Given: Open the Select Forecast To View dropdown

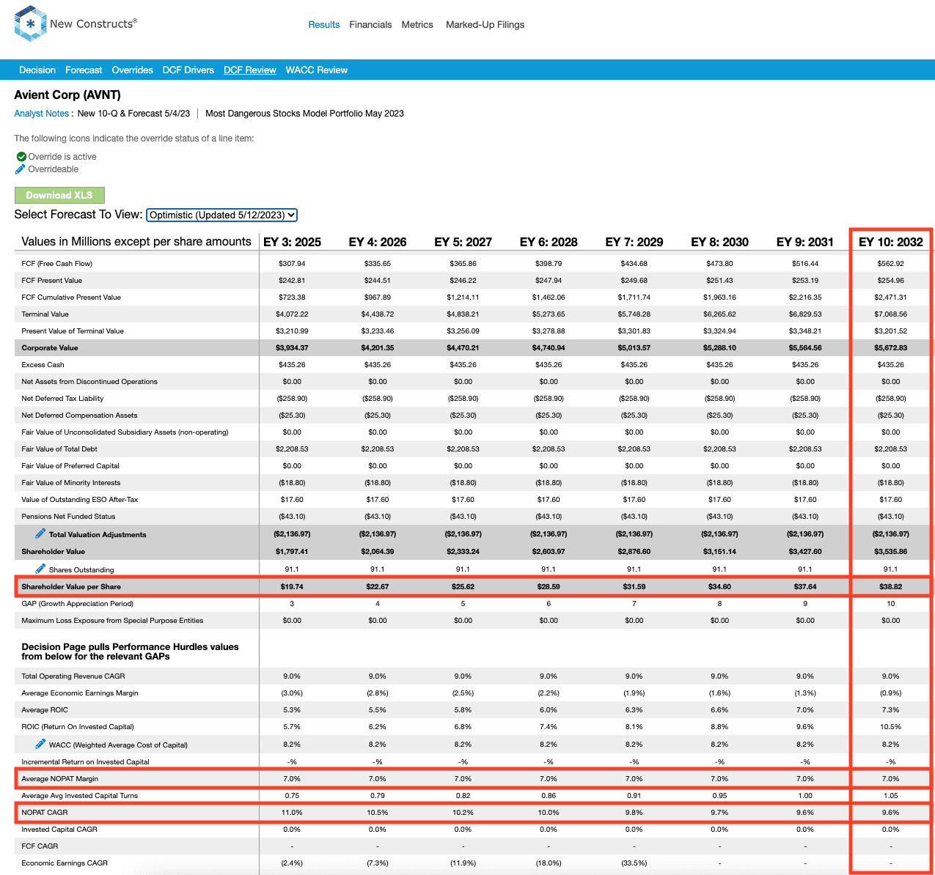Looking at the screenshot, I should [x=221, y=215].
